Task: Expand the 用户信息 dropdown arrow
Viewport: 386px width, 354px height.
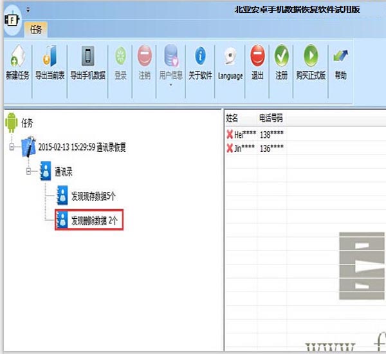Action: 171,85
